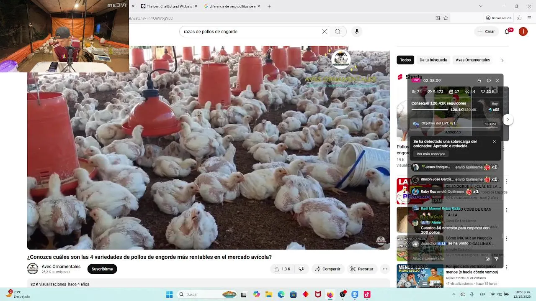The height and width of the screenshot is (301, 536).
Task: Switch to Firefox in taskbar
Action: tap(330, 294)
